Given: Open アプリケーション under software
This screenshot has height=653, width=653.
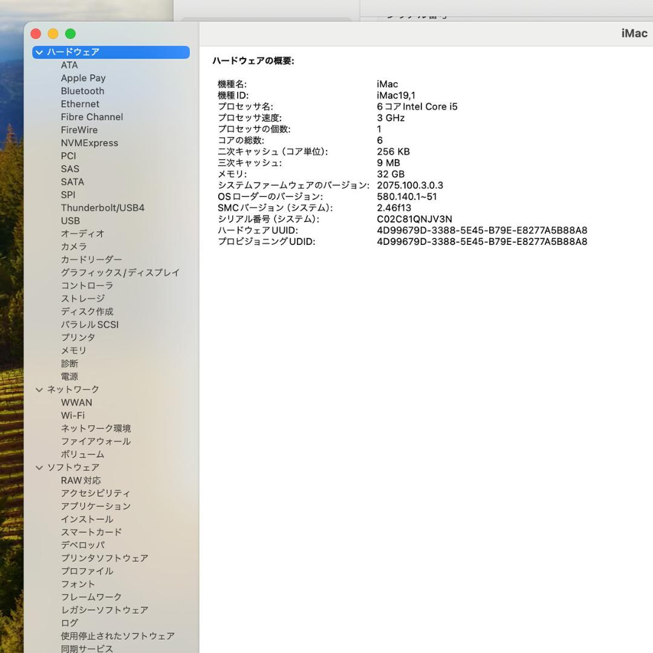Looking at the screenshot, I should coord(95,506).
